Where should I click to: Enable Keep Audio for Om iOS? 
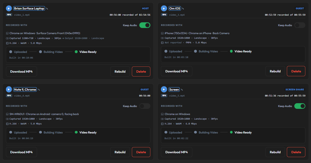300,25
